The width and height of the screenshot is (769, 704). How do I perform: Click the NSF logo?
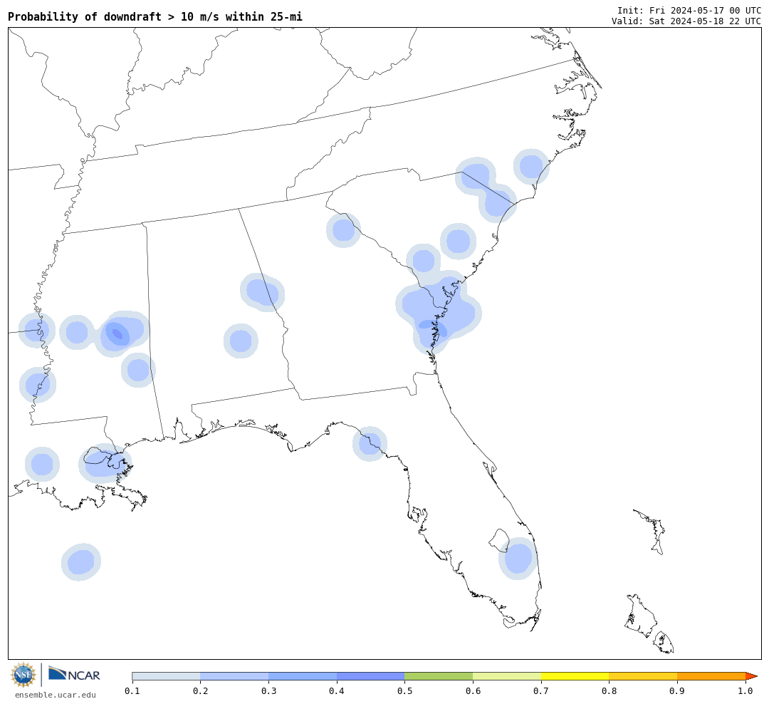pos(23,675)
